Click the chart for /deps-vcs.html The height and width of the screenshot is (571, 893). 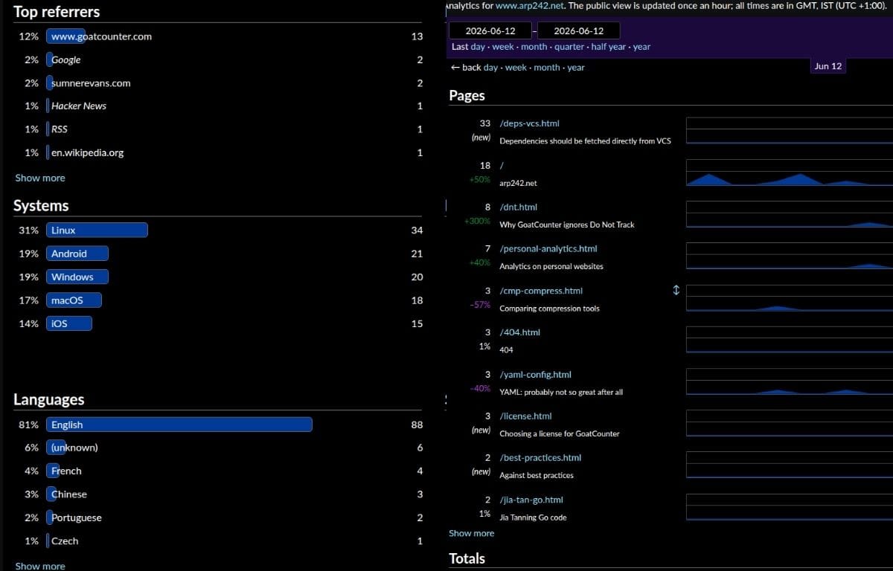pyautogui.click(x=789, y=130)
